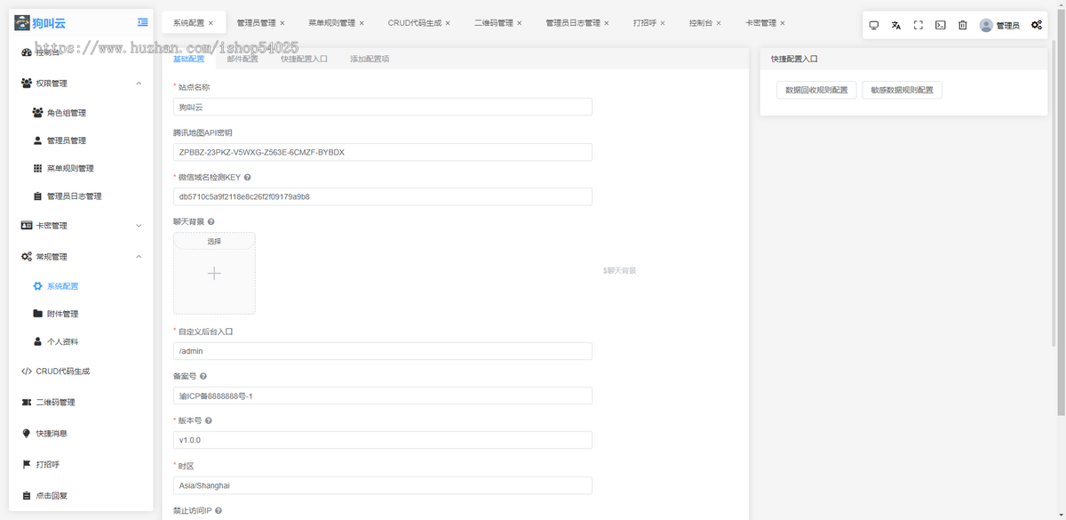Open layout settings gears icon
Screen dimensions: 1066x520
1037,26
